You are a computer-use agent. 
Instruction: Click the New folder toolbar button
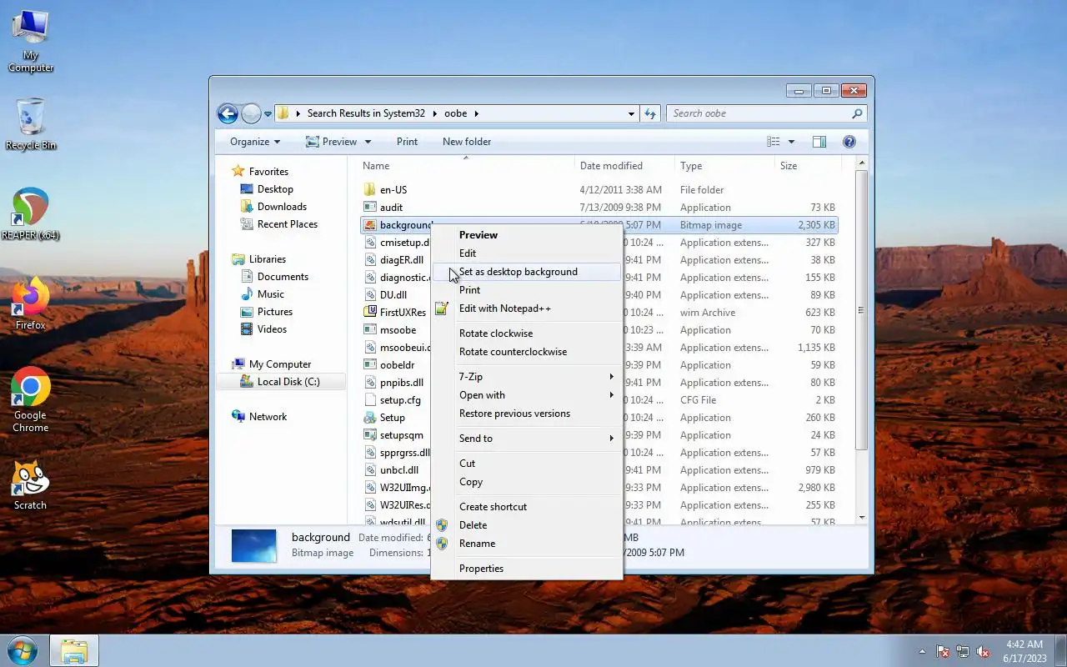coord(467,142)
